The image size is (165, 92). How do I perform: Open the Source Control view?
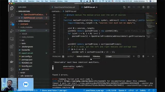pos(12,24)
